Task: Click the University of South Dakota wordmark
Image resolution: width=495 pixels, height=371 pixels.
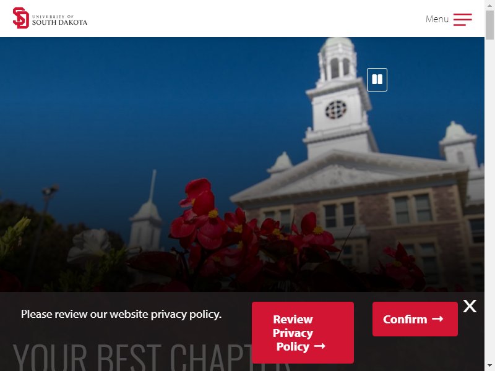Action: (x=59, y=20)
